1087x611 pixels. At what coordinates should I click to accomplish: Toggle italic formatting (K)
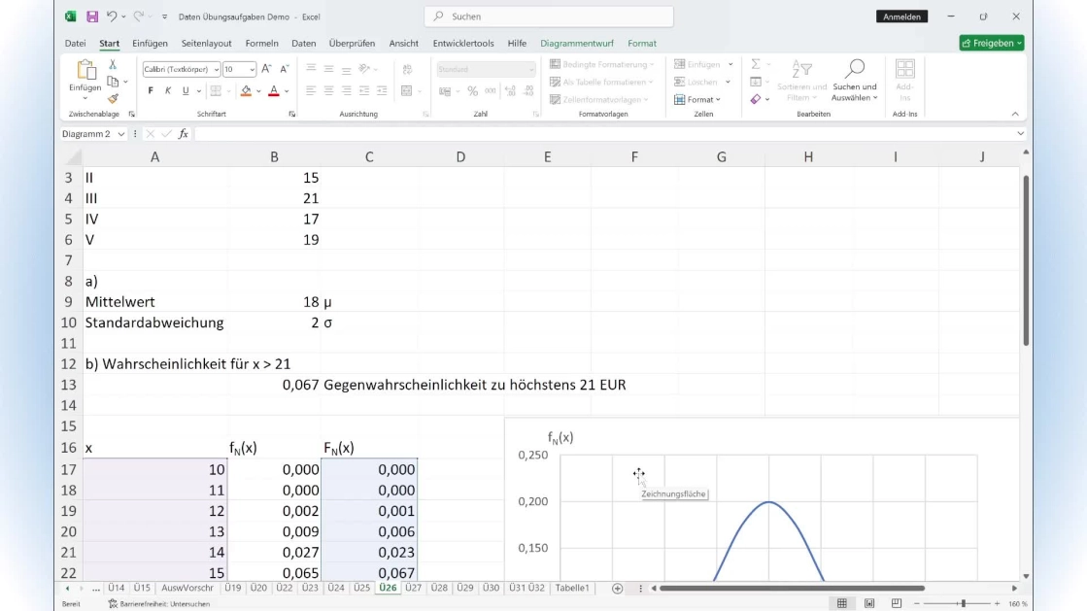[x=168, y=91]
